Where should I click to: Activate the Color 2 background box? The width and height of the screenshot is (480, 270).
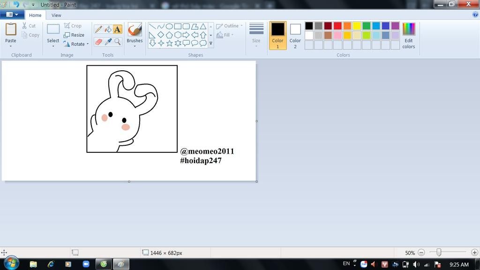295,35
